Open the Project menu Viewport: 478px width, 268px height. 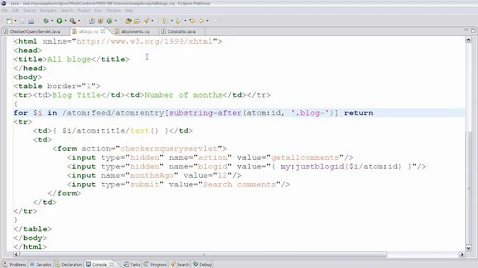pyautogui.click(x=84, y=11)
